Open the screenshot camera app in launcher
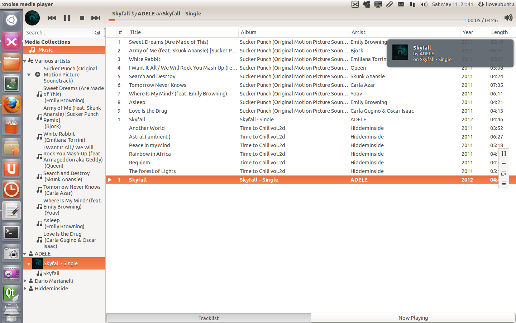 coord(11,253)
